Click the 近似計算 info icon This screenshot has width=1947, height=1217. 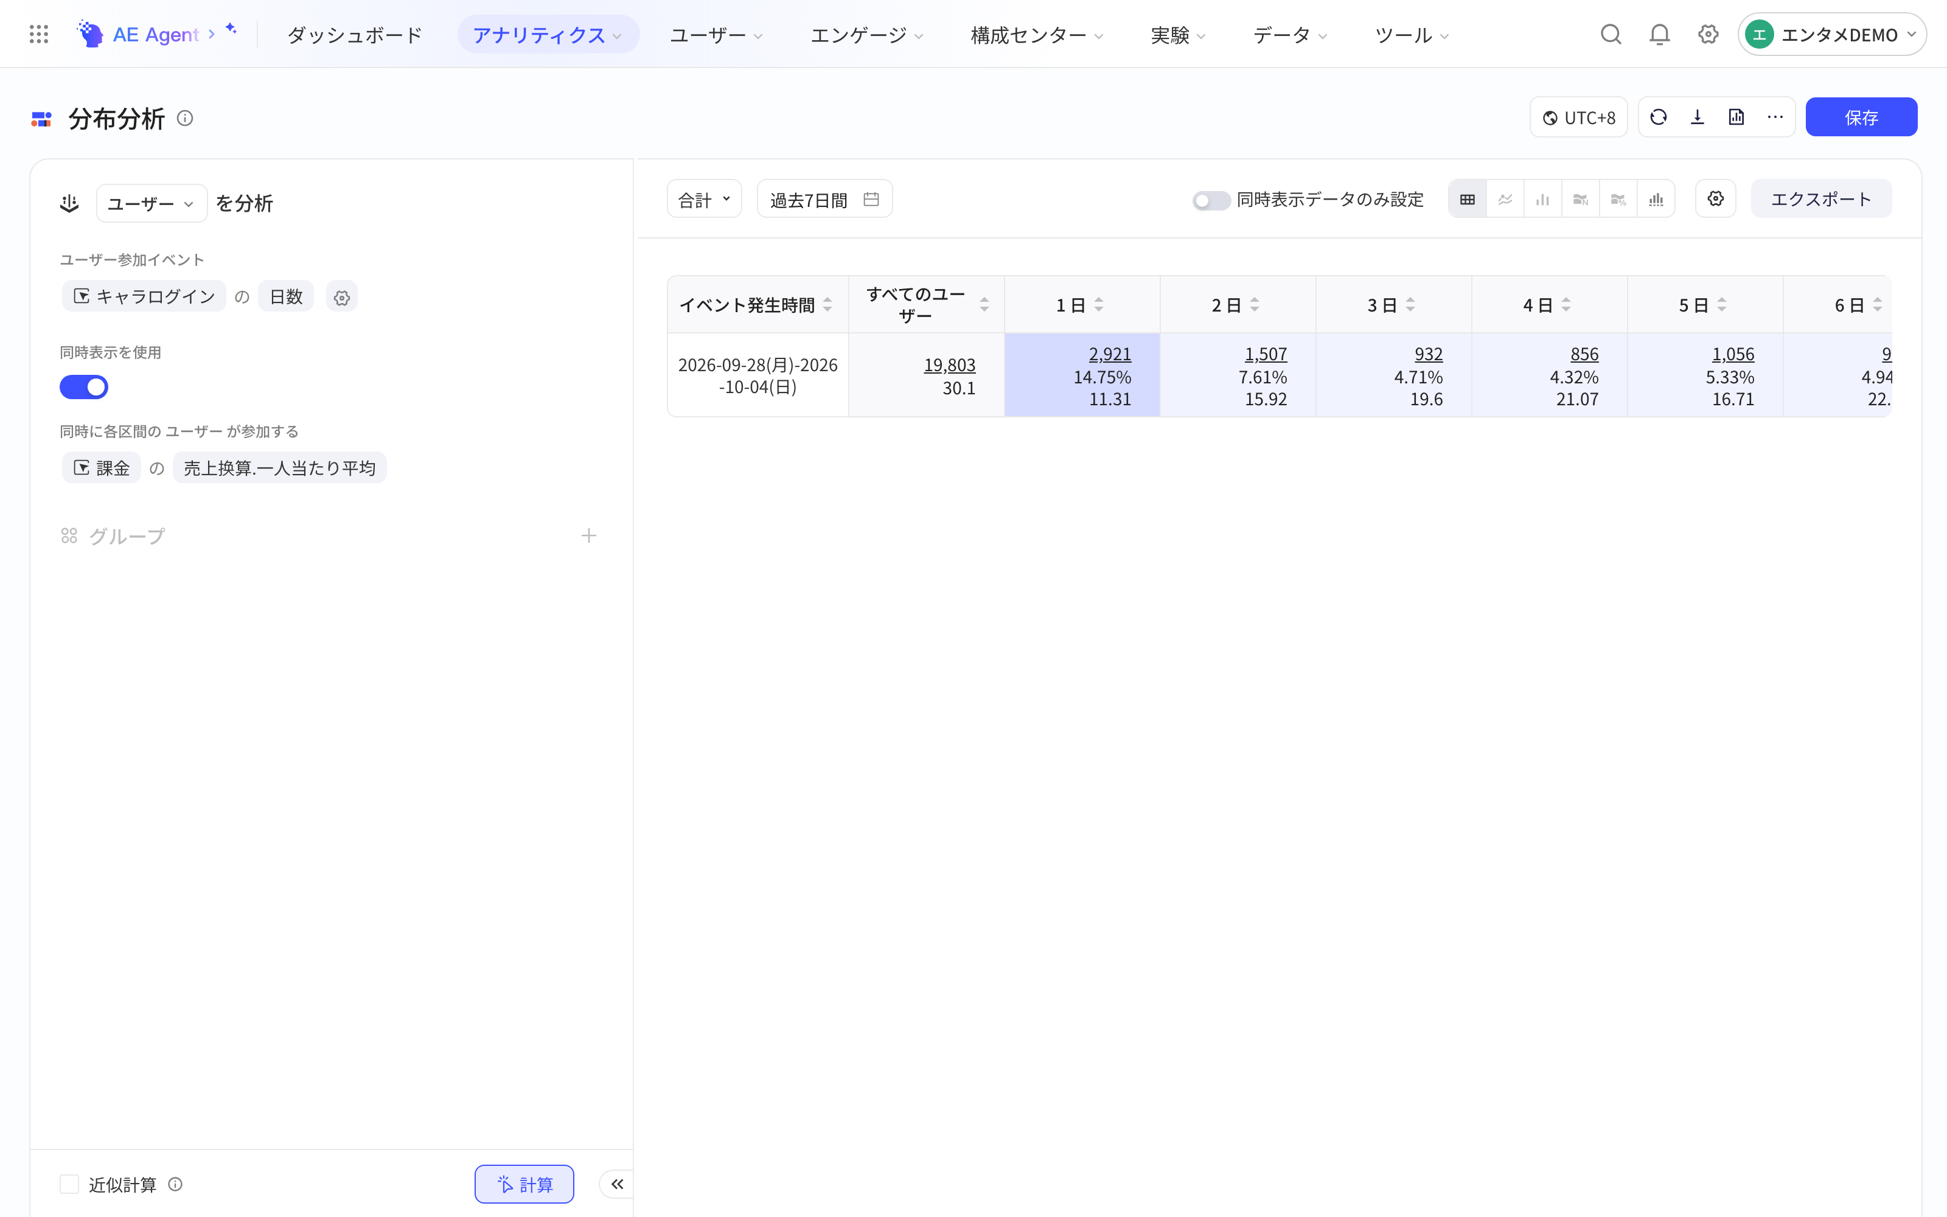coord(175,1184)
